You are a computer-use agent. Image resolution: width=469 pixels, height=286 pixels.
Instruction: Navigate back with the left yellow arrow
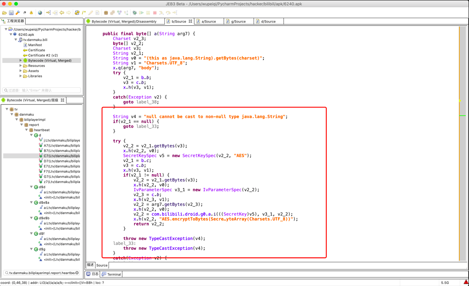coord(62,13)
